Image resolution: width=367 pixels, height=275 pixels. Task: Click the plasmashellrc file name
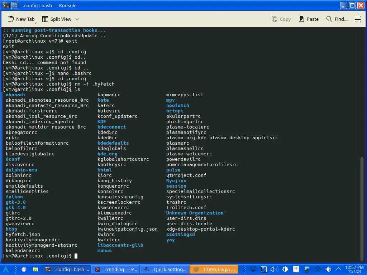click(x=185, y=149)
